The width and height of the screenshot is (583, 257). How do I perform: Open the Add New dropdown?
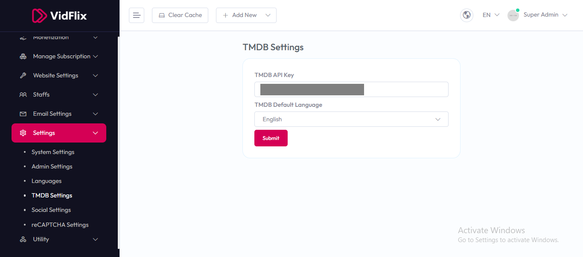point(246,15)
